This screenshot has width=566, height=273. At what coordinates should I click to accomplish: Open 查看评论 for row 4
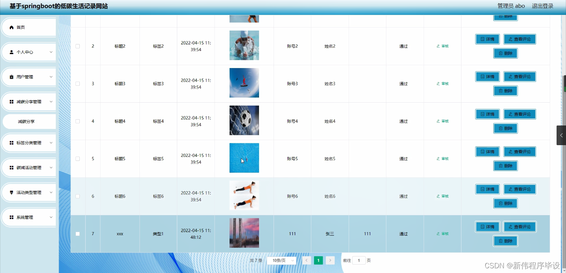[520, 114]
